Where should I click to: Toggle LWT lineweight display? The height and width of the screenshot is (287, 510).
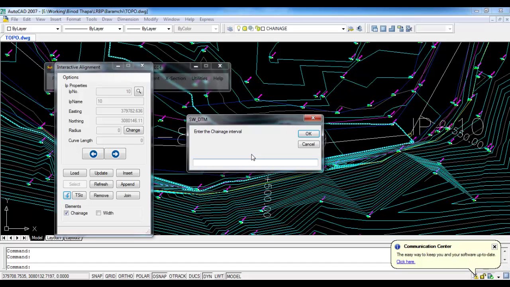click(x=219, y=276)
